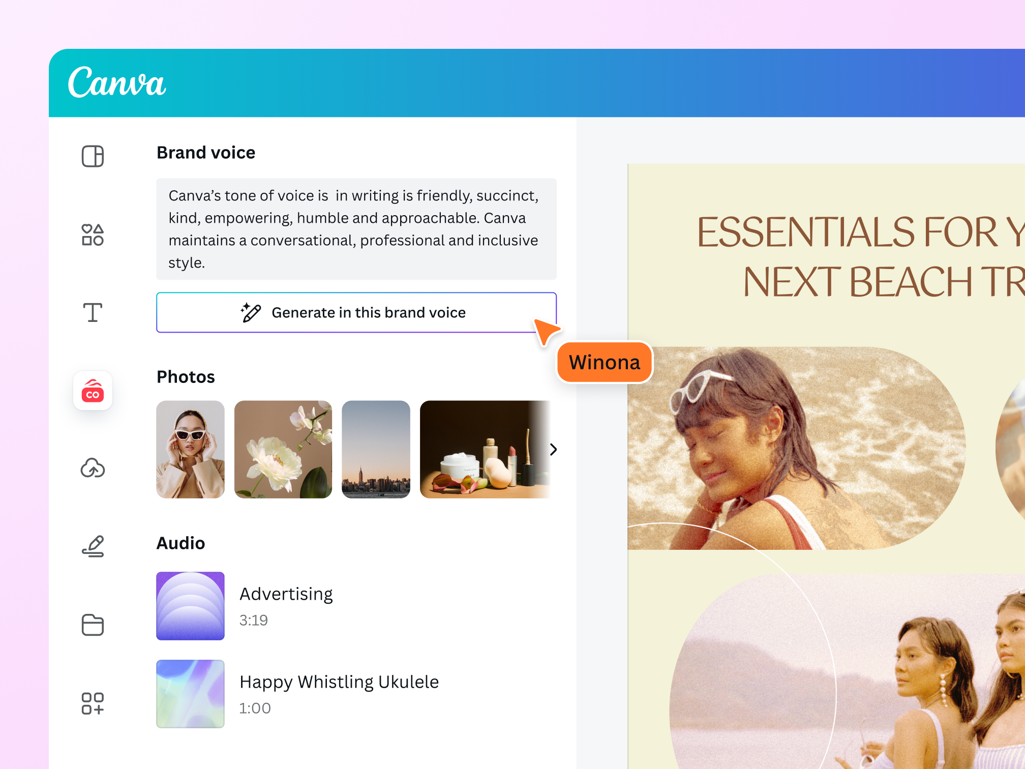Select the woman on beach canvas photo
Viewport: 1025px width, 769px height.
pyautogui.click(x=796, y=448)
